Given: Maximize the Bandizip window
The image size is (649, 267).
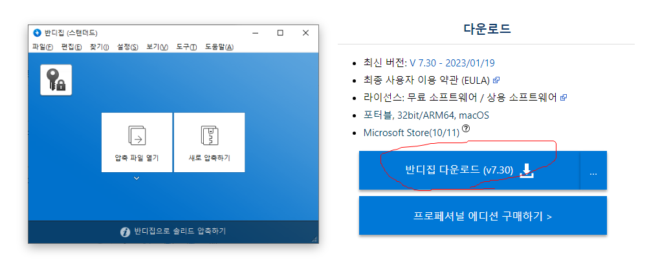Looking at the screenshot, I should 280,33.
